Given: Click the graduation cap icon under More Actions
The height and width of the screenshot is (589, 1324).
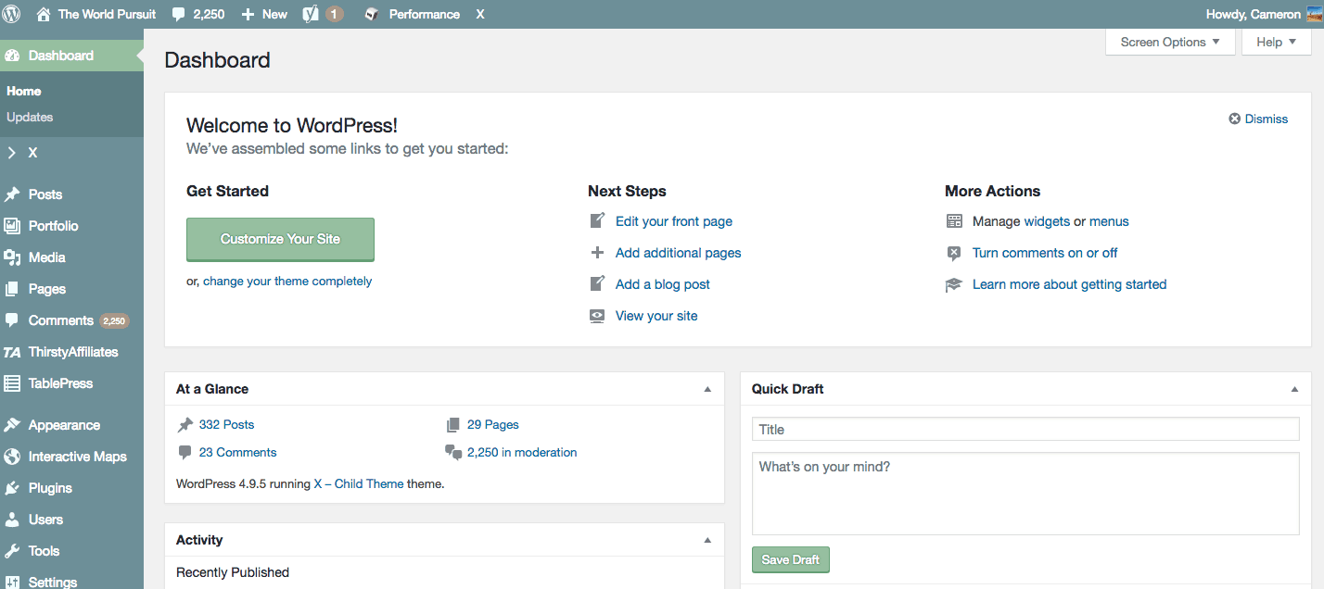Looking at the screenshot, I should (x=954, y=284).
